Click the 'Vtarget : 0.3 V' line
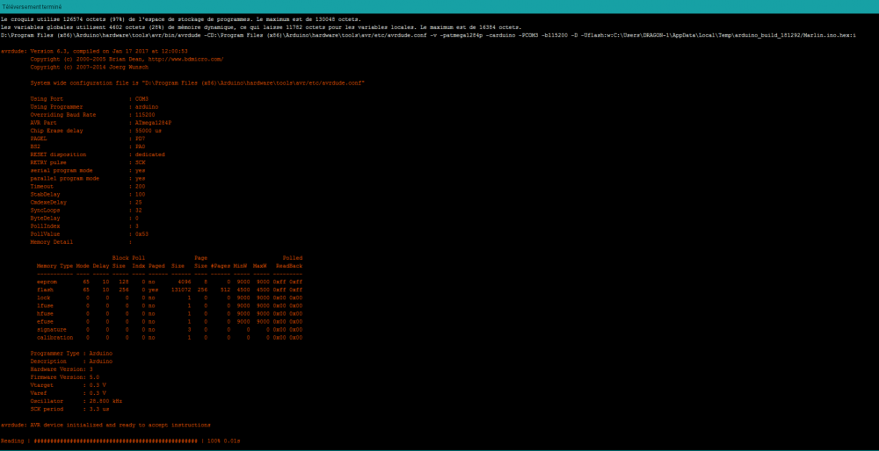879x451 pixels. pos(68,385)
